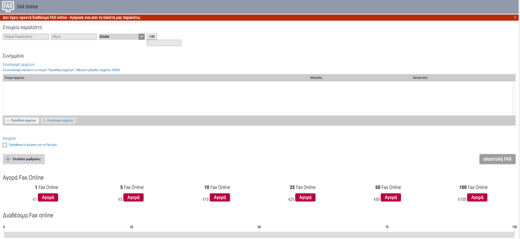Click the '€50' price label

(x=377, y=200)
